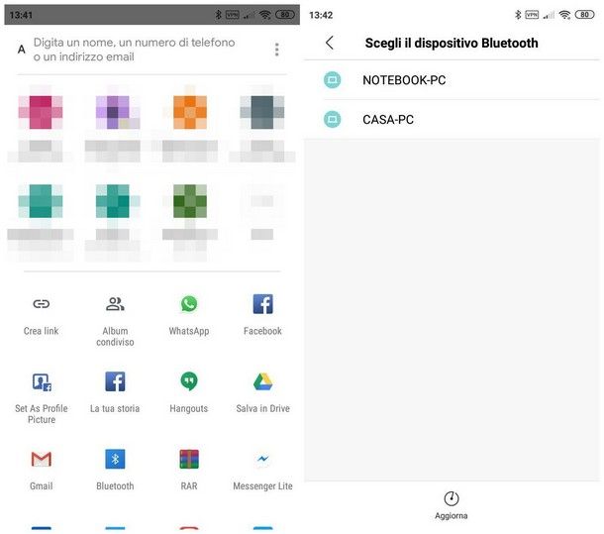
Task: Tap the Crea link icon
Action: pos(42,304)
